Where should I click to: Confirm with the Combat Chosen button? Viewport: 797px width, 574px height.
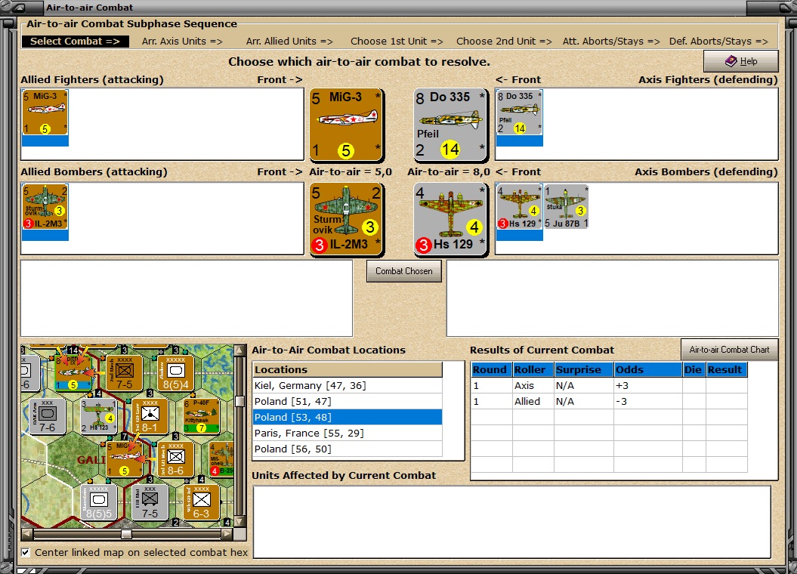pos(404,271)
